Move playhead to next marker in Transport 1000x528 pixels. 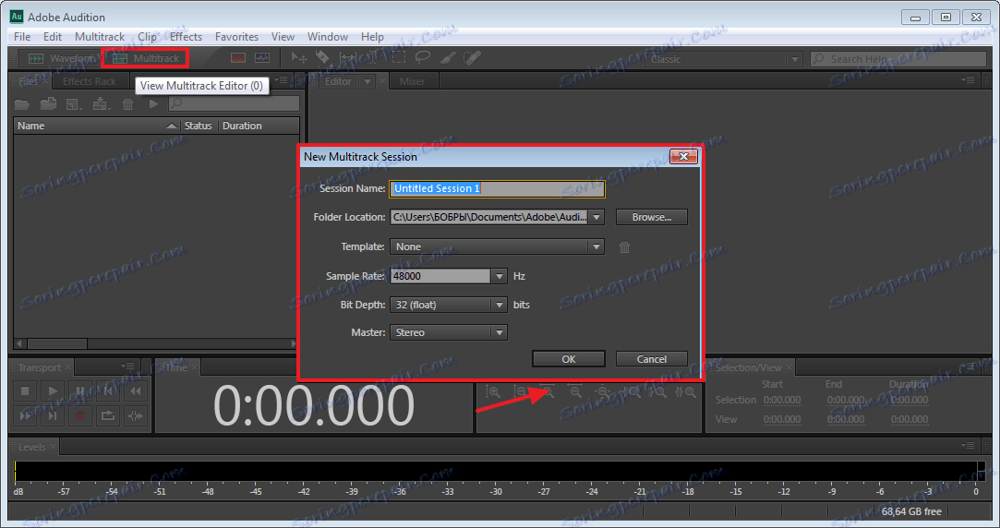(x=53, y=415)
